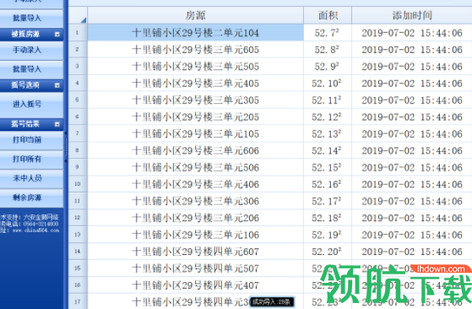The height and width of the screenshot is (309, 472).
Task: Click the sidebar splitter collapse handle
Action: [66, 148]
